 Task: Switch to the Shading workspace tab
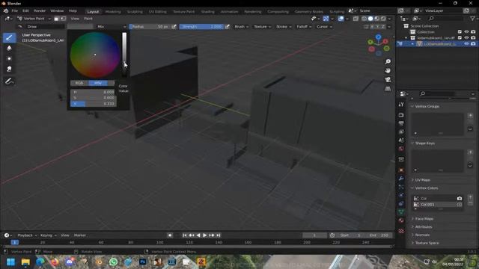208,12
